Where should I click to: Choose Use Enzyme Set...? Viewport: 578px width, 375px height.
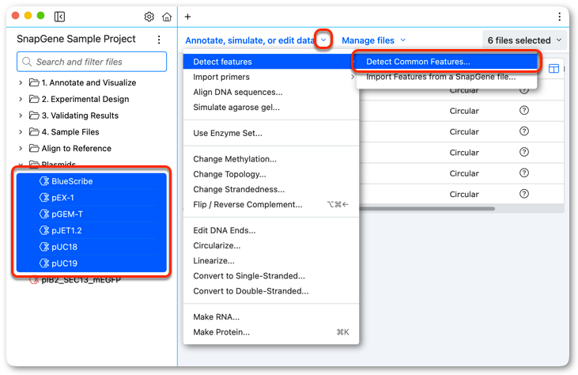271,133
